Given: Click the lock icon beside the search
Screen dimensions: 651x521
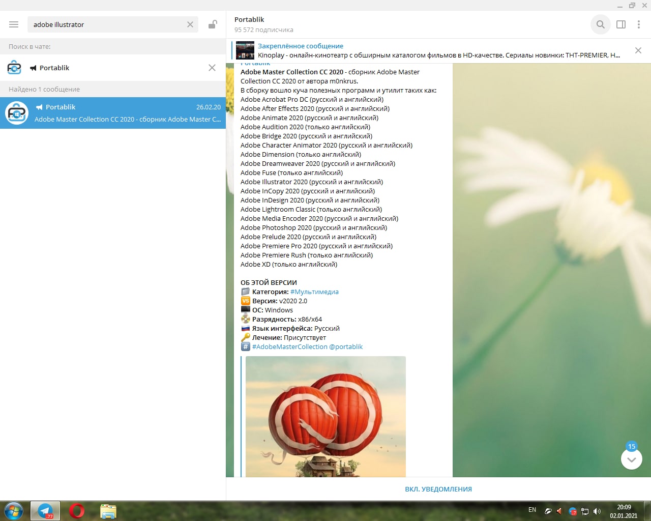Looking at the screenshot, I should (213, 24).
